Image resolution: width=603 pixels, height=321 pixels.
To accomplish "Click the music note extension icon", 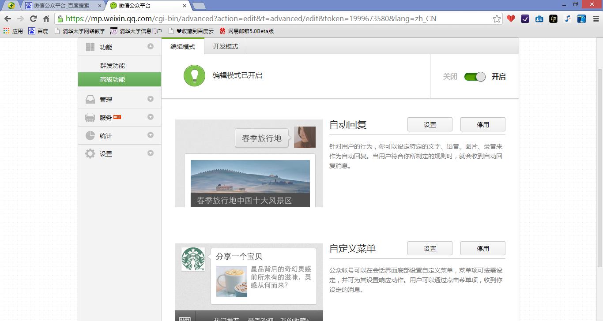I will tap(567, 19).
